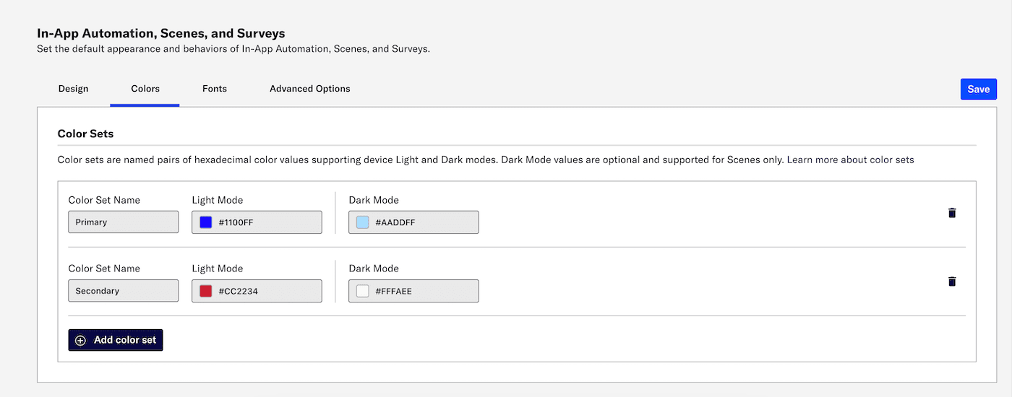The width and height of the screenshot is (1012, 397).
Task: Delete the Primary color set
Action: pos(952,213)
